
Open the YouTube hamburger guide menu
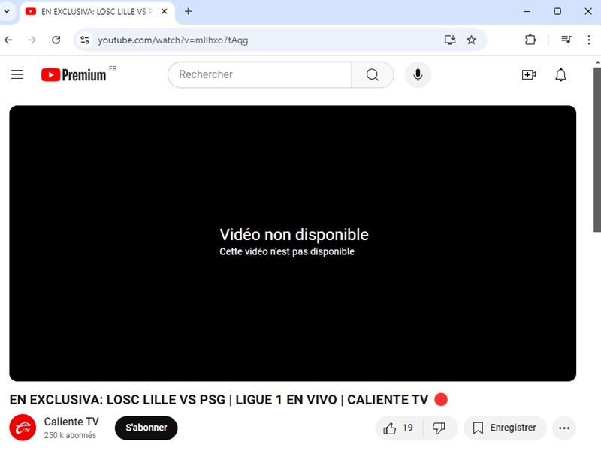click(17, 74)
